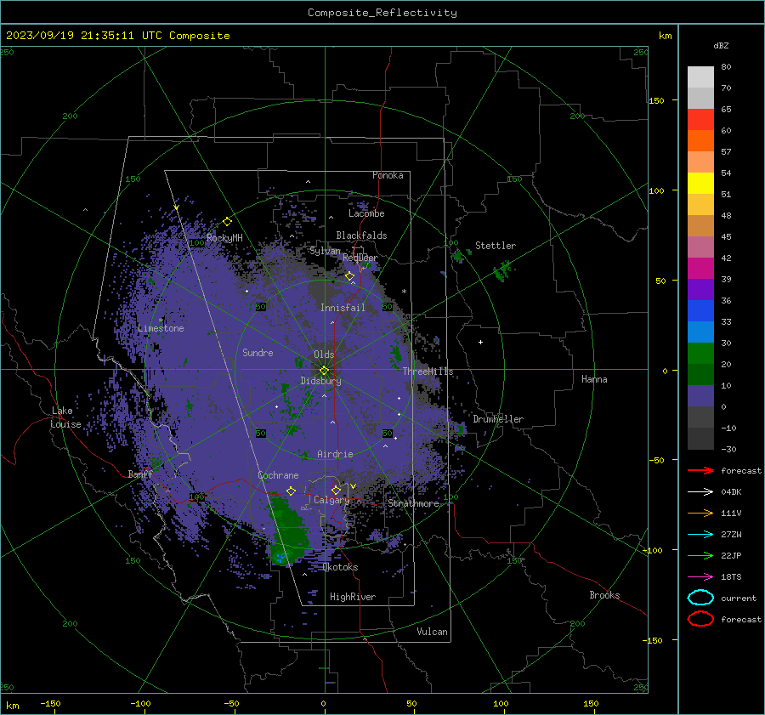Screen dimensions: 765x715
Task: Click the green echo cluster east of Stettler
Action: (502, 271)
